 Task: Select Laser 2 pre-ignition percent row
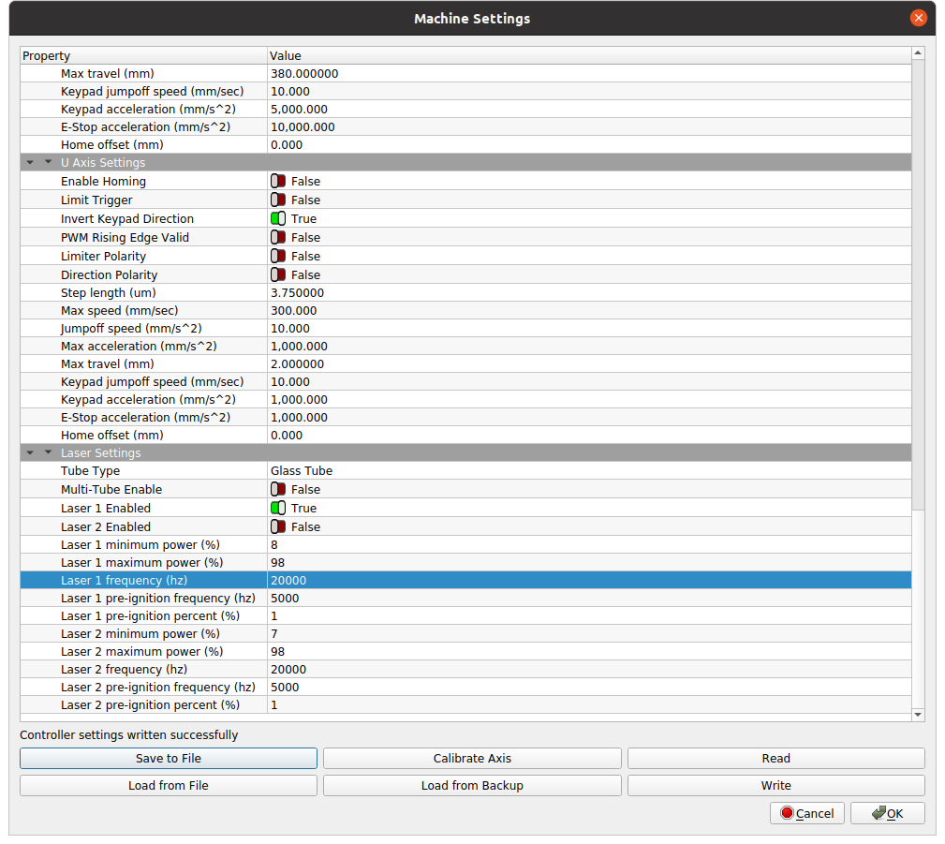[465, 704]
